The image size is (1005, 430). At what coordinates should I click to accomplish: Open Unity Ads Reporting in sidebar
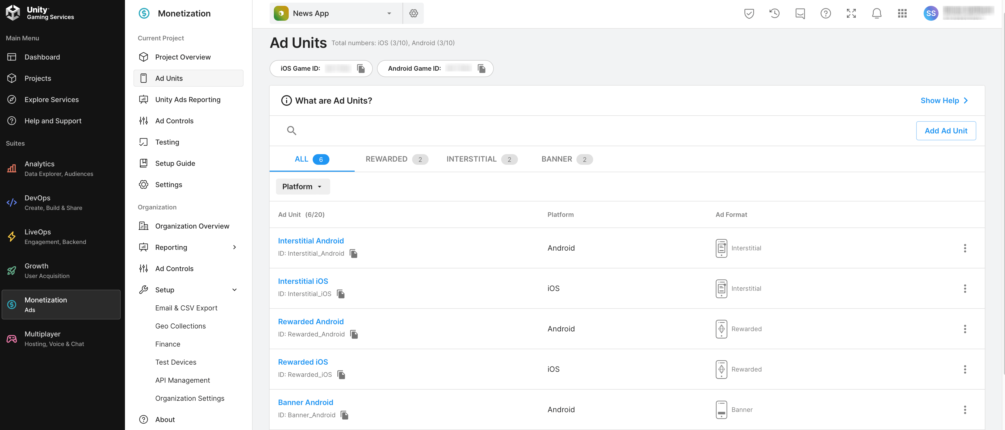click(x=188, y=100)
